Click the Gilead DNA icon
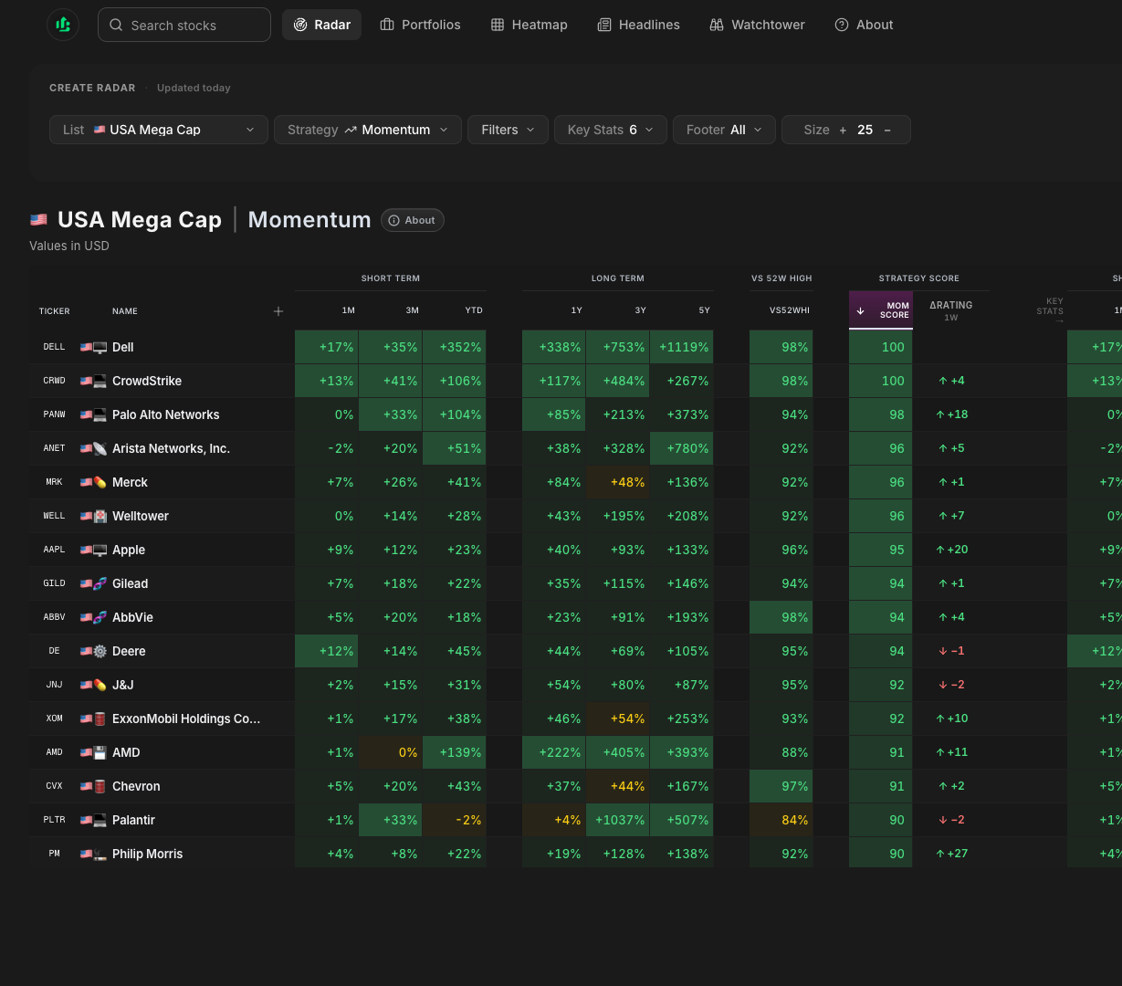Screen dimensions: 1122x986 [100, 583]
